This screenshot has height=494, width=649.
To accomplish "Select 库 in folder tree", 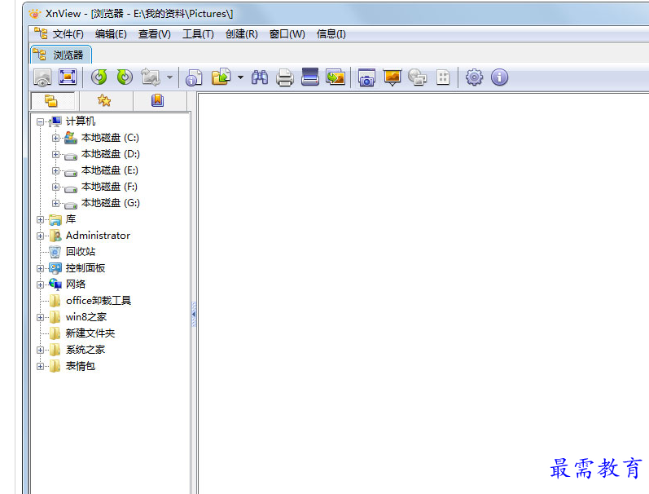I will 71,218.
